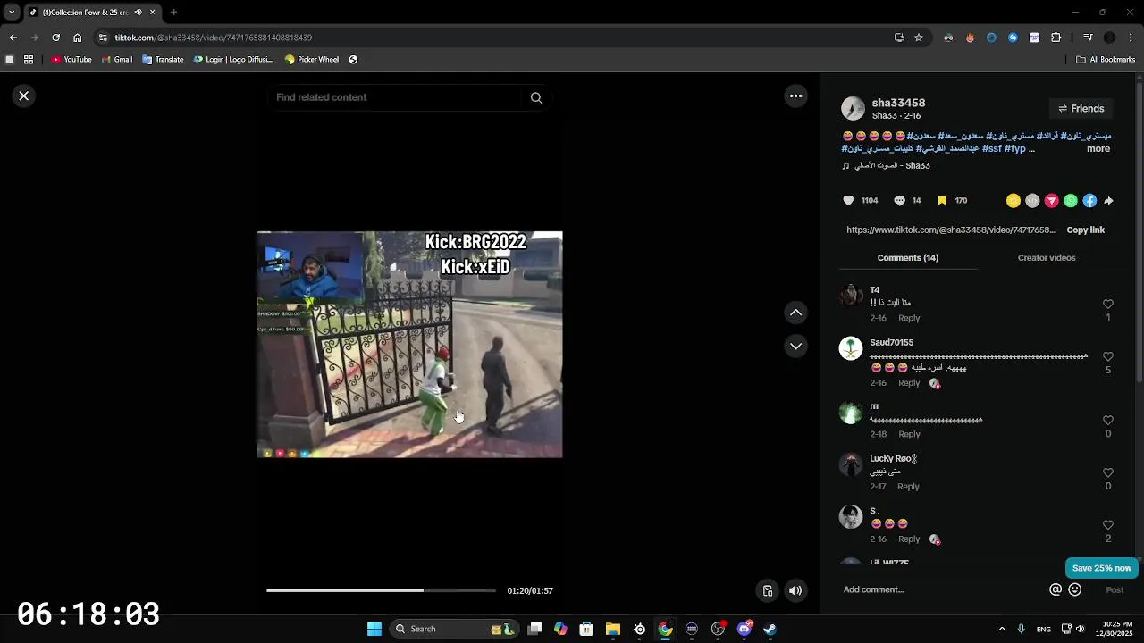Share via the yellow repost icon

pos(1013,201)
